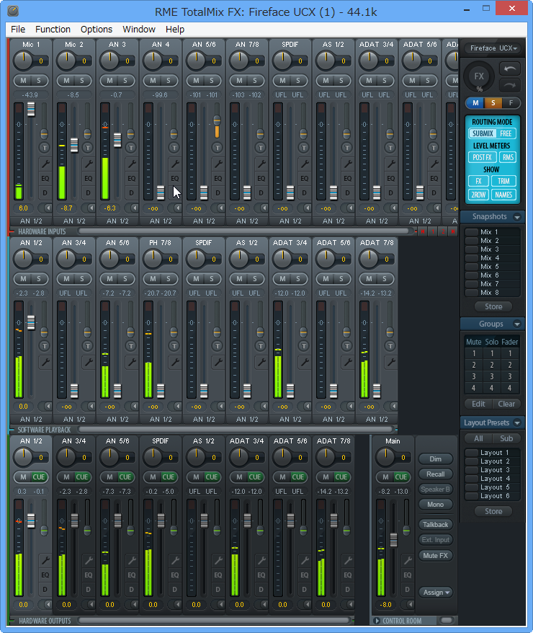Image resolution: width=533 pixels, height=633 pixels.
Task: Click the Dim button
Action: [436, 459]
